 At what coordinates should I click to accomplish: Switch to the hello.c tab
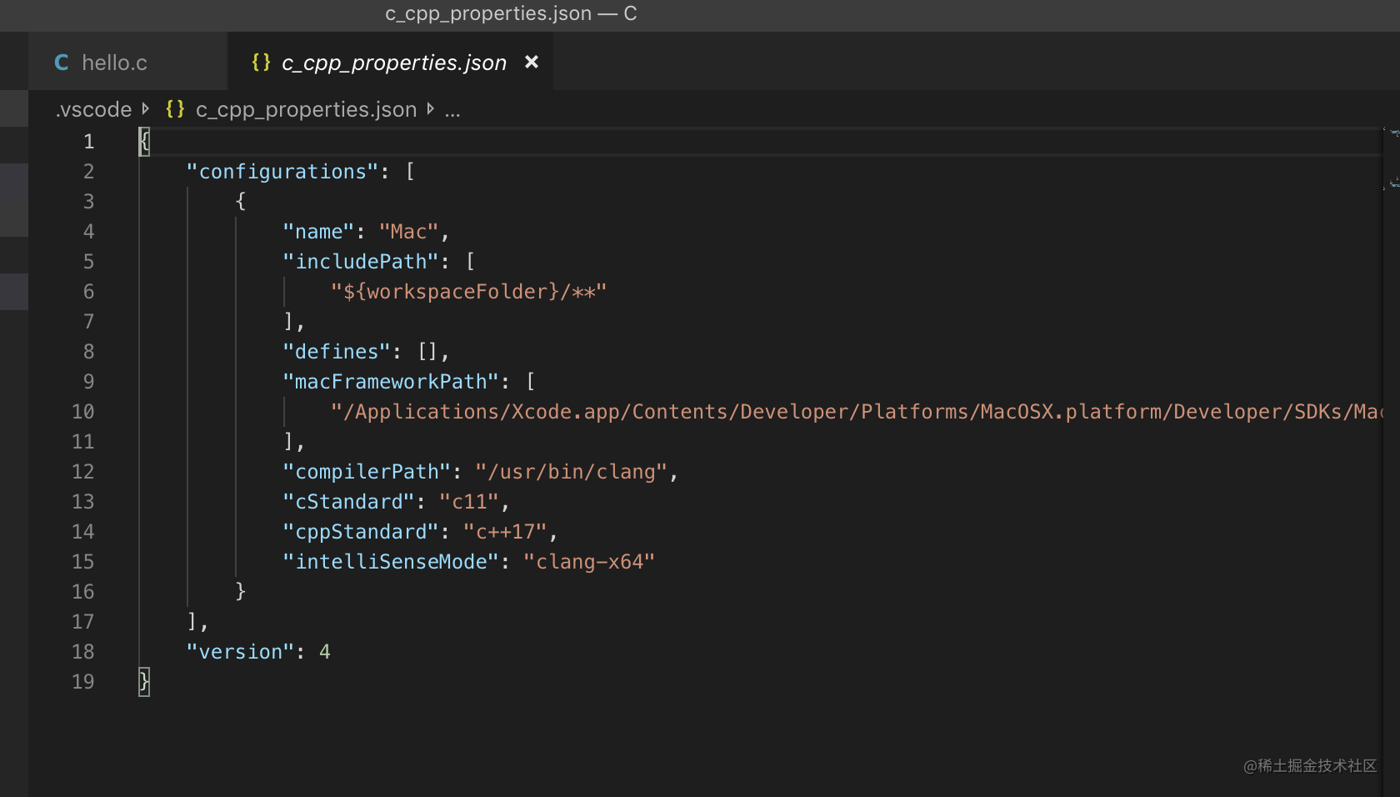coord(114,62)
